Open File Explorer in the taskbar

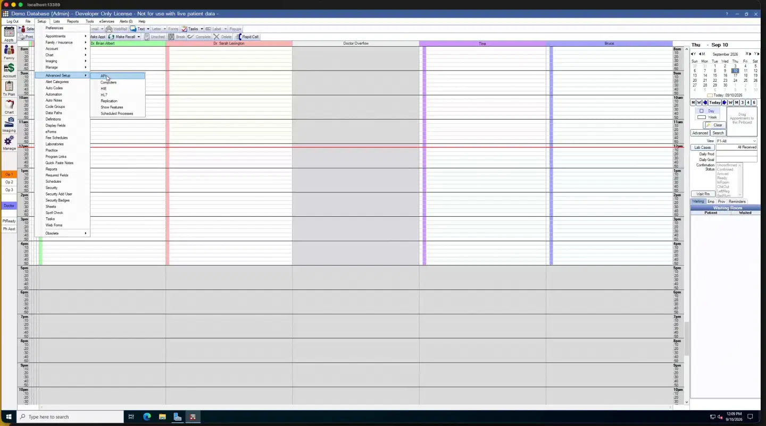coord(162,417)
